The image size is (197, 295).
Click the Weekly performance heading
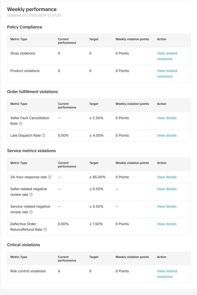(32, 10)
